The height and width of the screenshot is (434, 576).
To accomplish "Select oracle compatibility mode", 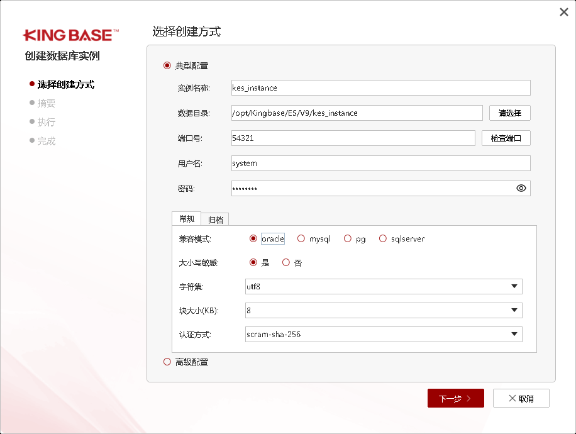I will [x=253, y=238].
